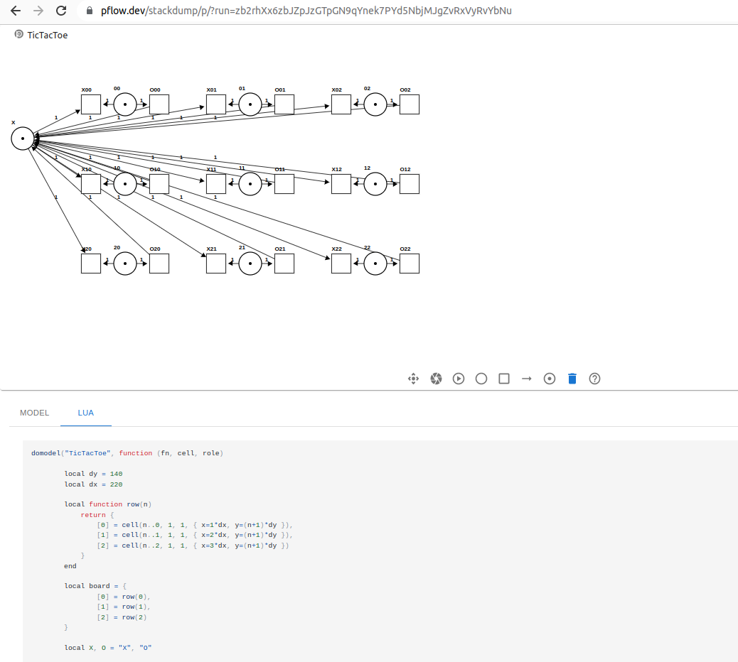Select the transition (square) tool

pyautogui.click(x=504, y=379)
